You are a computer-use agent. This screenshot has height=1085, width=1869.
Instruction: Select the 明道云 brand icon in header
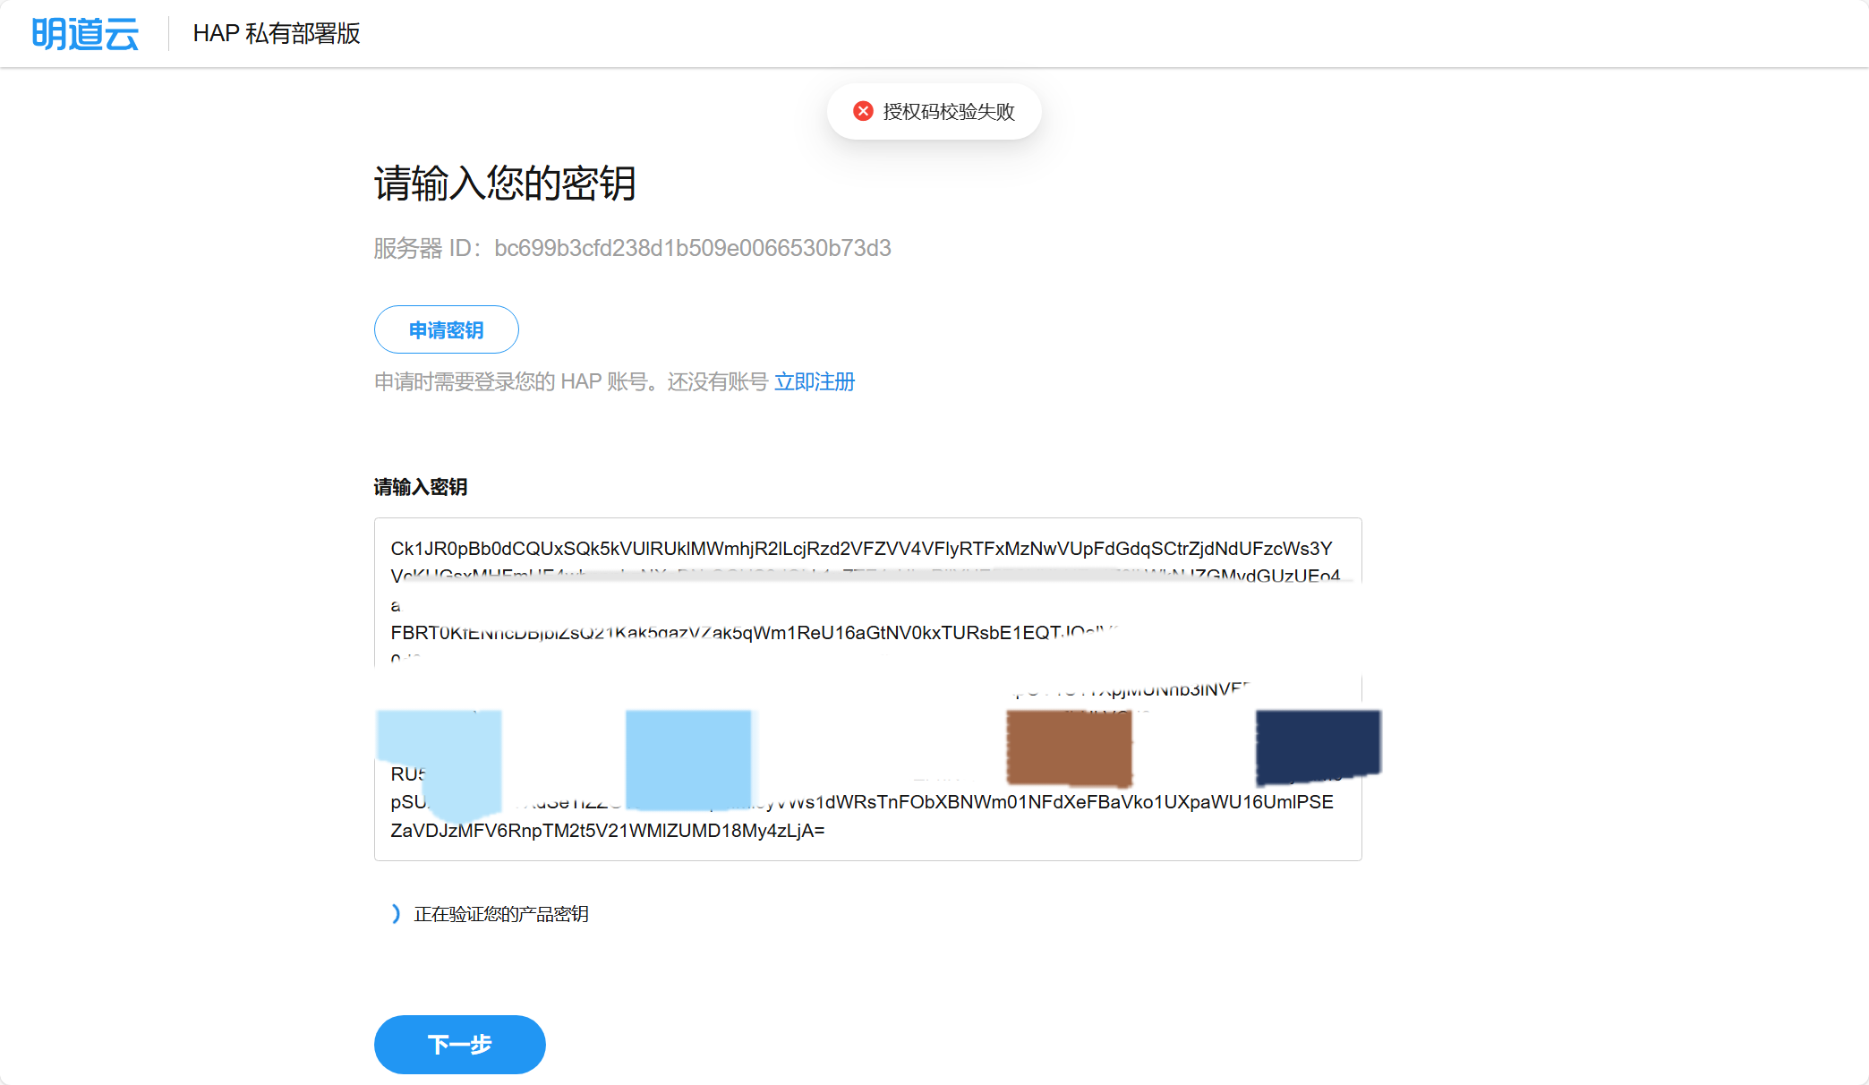click(x=85, y=33)
